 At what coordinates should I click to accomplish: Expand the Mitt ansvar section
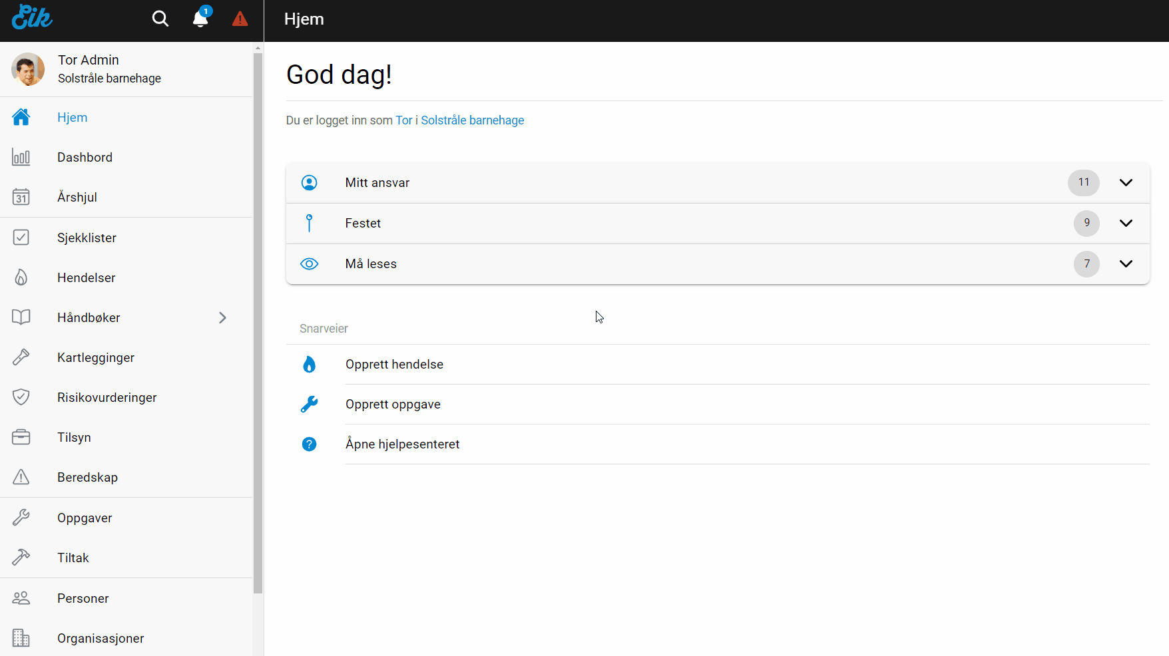click(x=1125, y=183)
